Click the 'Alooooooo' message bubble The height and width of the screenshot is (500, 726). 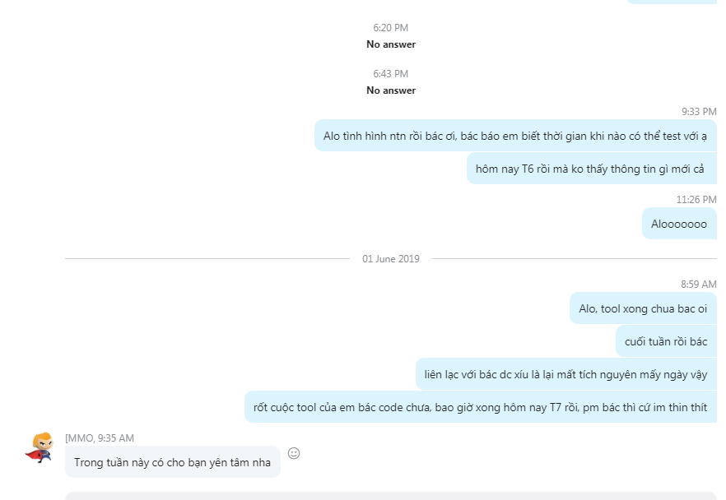pos(678,224)
